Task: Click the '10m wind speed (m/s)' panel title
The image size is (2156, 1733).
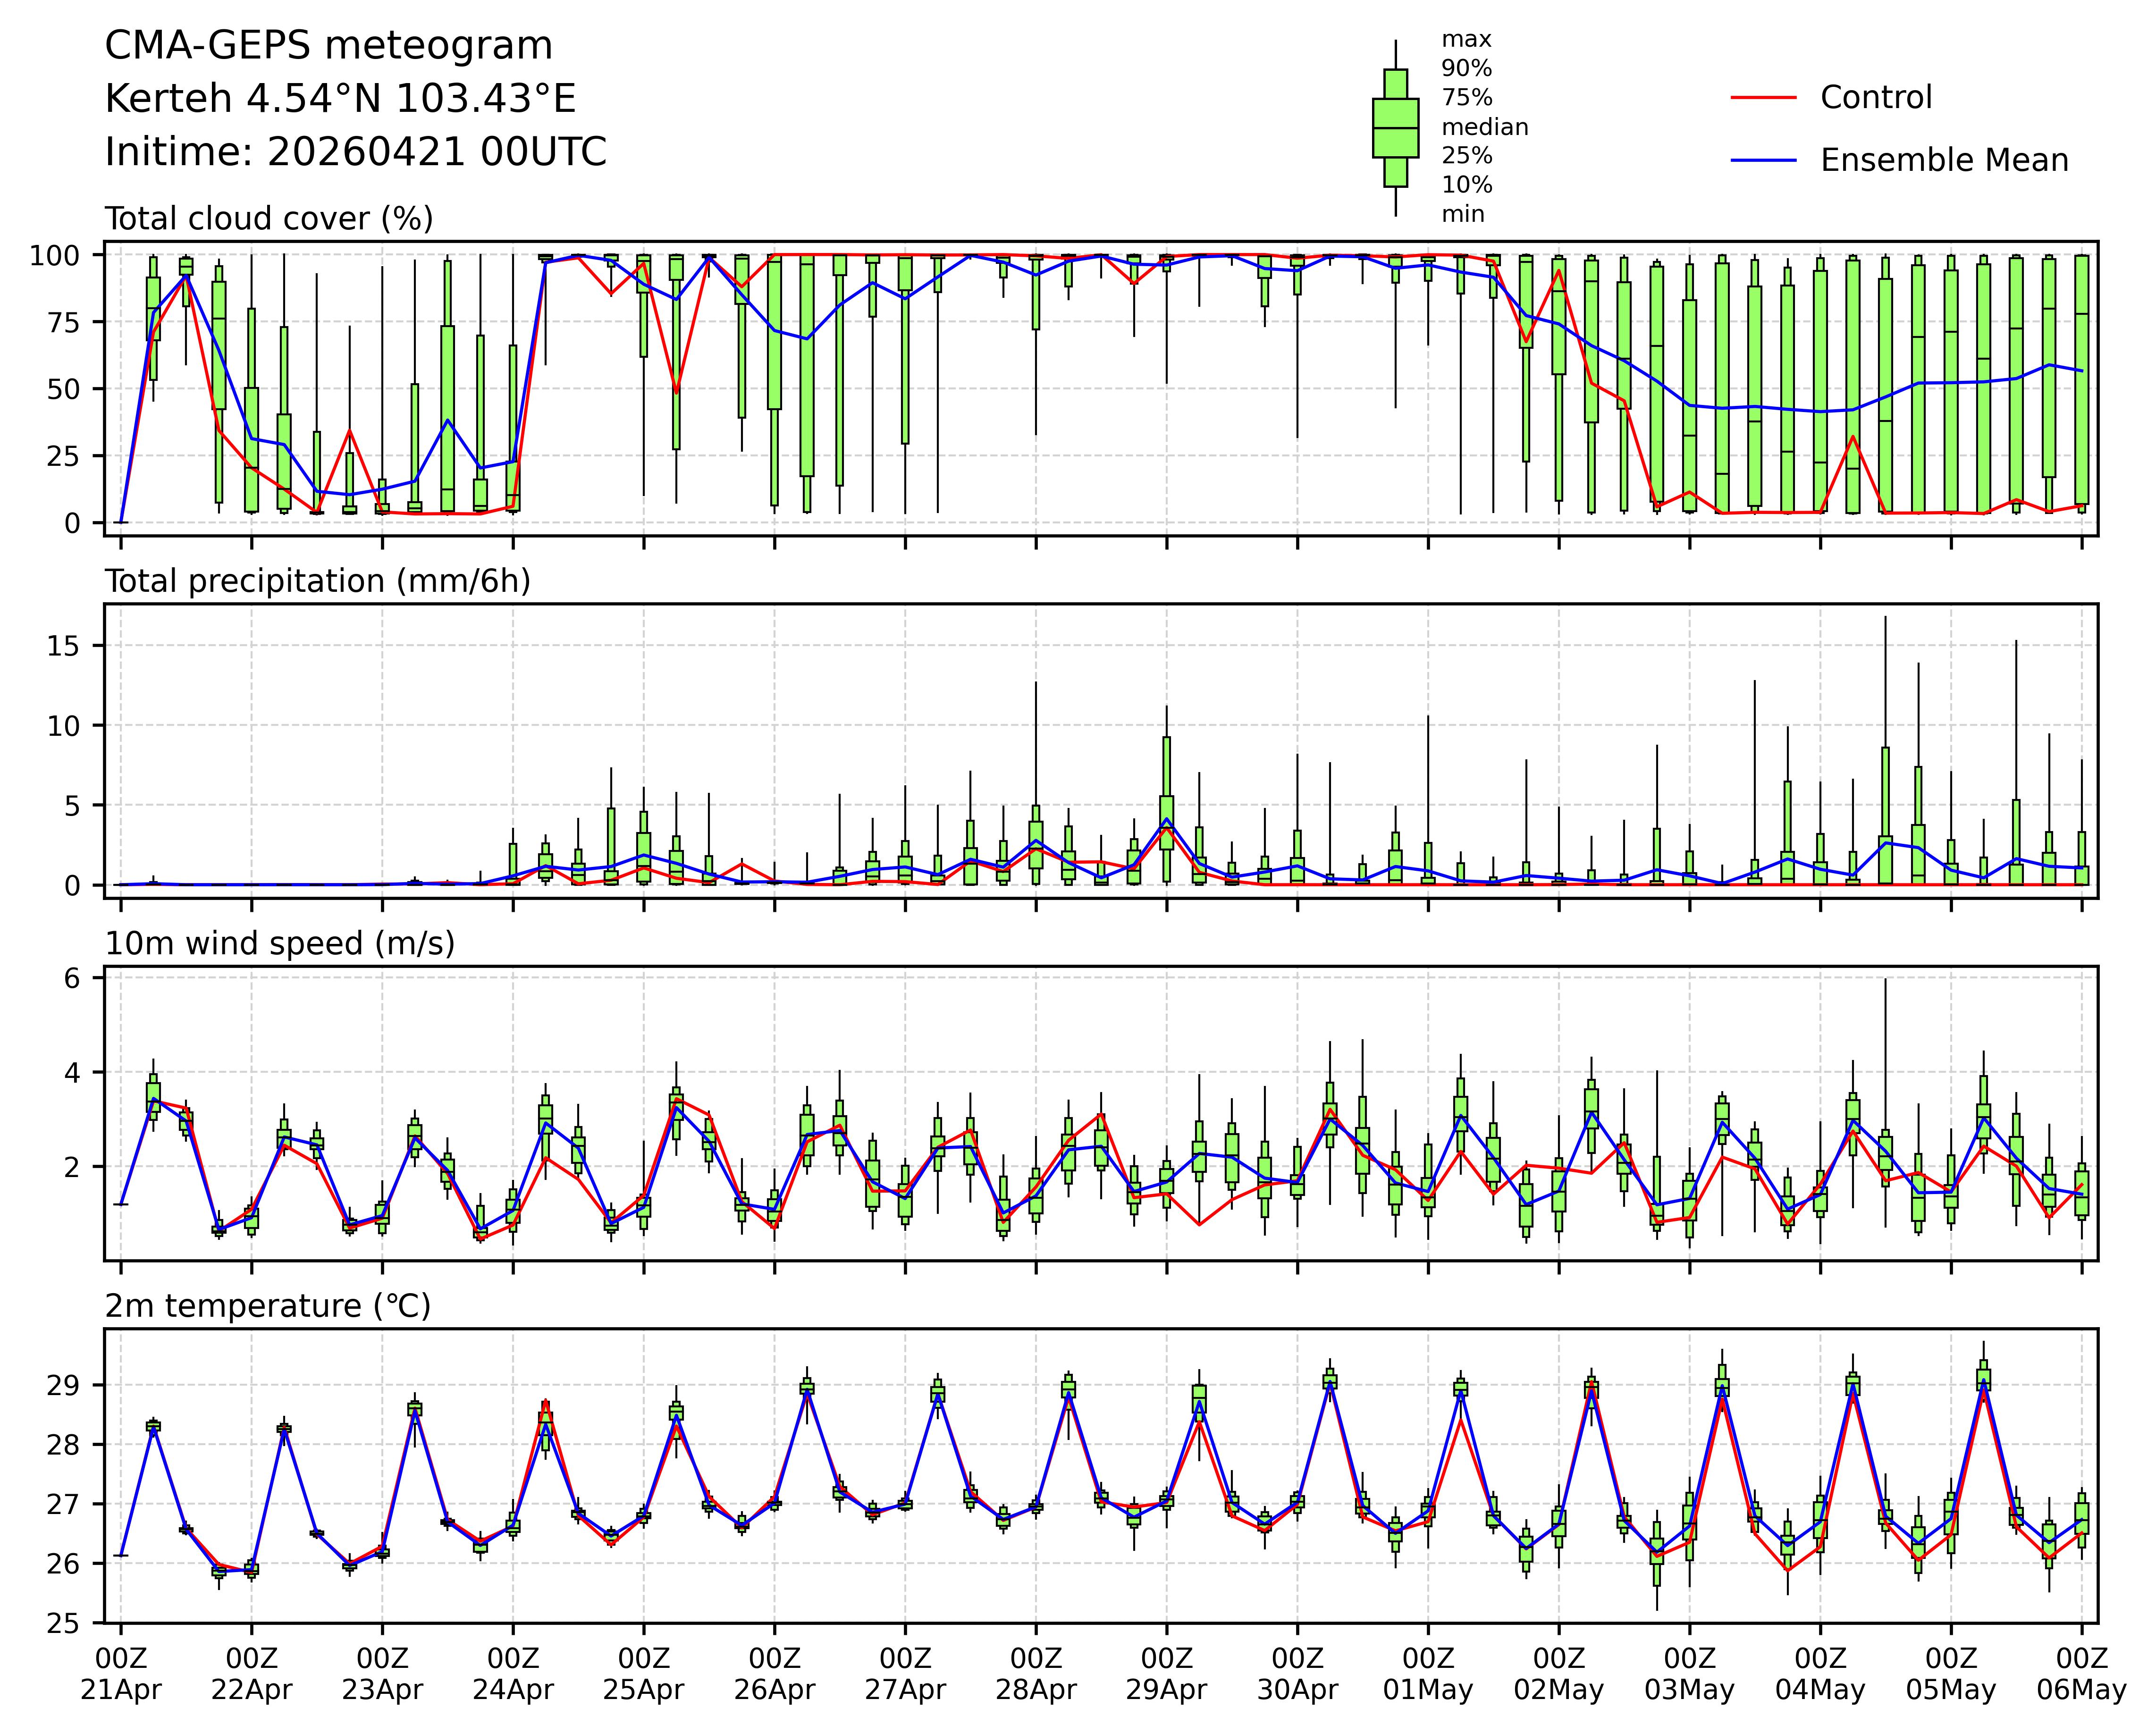Action: click(280, 943)
